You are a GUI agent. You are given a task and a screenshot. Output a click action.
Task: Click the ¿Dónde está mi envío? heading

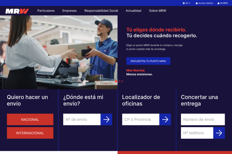[x=83, y=100]
